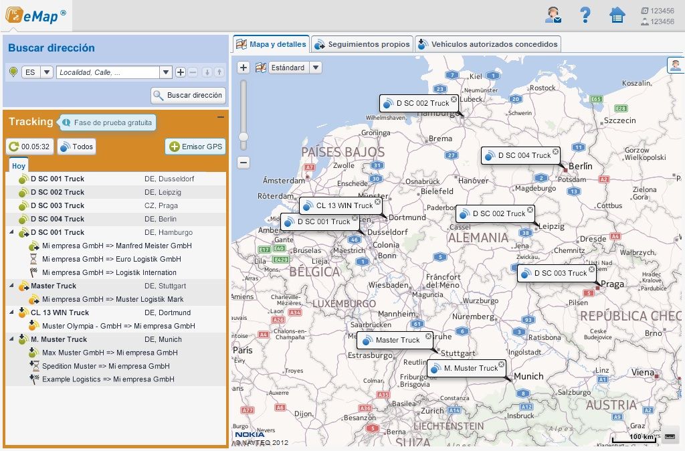Click the refresh timer button showing 00.05.32

(29, 147)
